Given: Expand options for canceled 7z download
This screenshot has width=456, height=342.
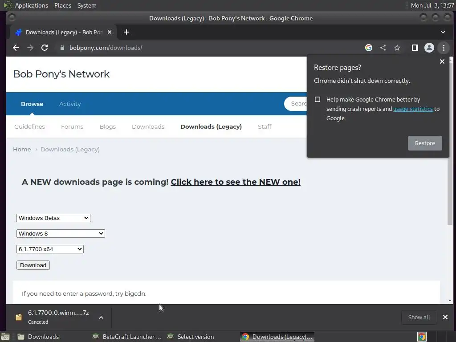Looking at the screenshot, I should click(x=101, y=318).
